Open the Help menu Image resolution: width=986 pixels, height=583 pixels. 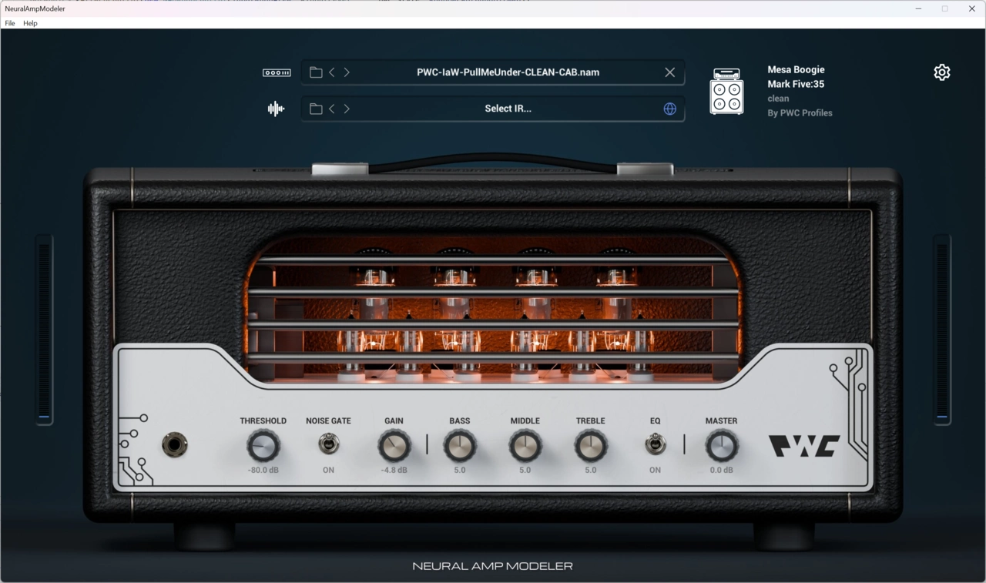click(30, 23)
